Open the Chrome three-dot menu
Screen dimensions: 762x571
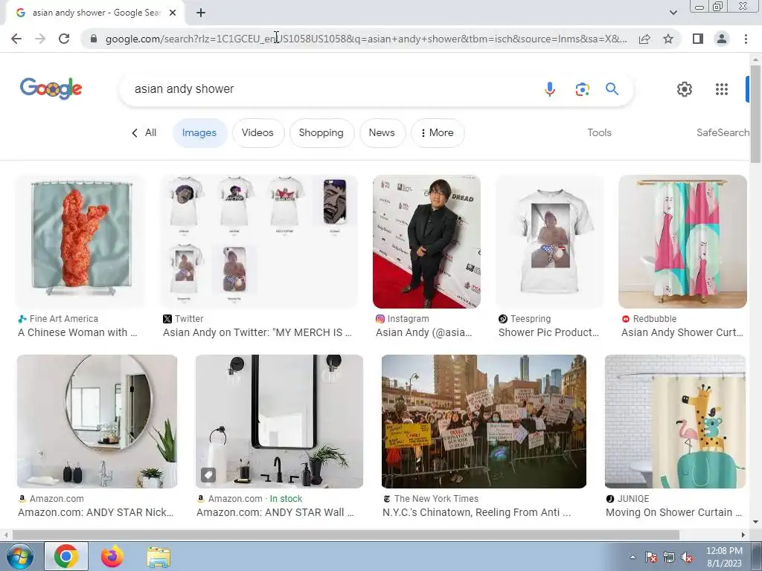click(746, 39)
